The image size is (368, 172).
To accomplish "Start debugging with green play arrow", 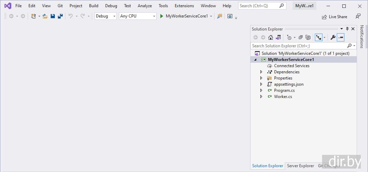I will 162,16.
